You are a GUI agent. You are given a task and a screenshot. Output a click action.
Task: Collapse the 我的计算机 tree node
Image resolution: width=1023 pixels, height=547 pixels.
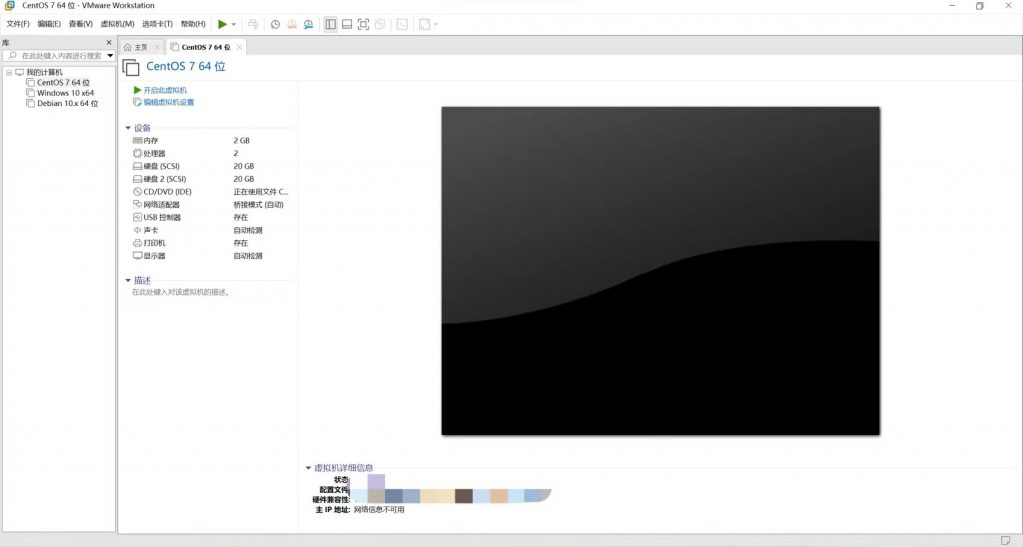pos(9,73)
